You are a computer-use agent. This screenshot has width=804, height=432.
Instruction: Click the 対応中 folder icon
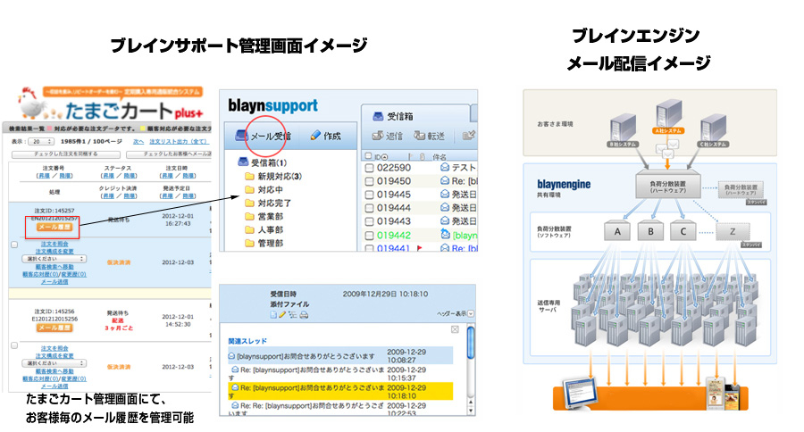point(250,189)
